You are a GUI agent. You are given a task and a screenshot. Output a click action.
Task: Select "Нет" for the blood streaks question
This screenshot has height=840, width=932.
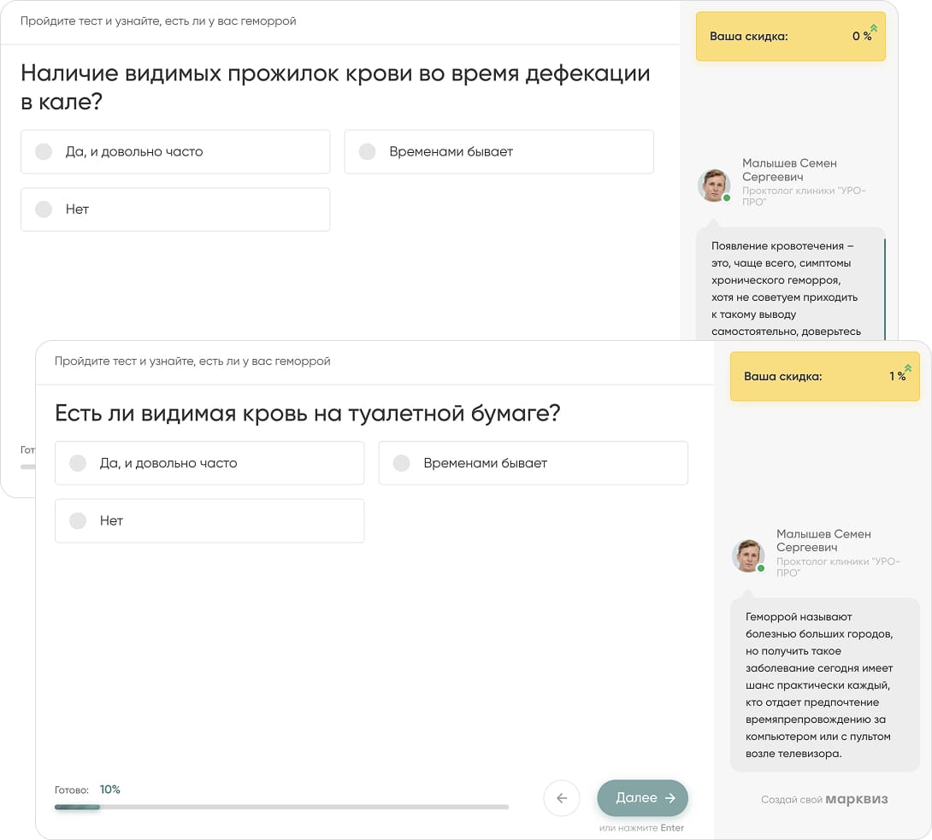[x=175, y=209]
